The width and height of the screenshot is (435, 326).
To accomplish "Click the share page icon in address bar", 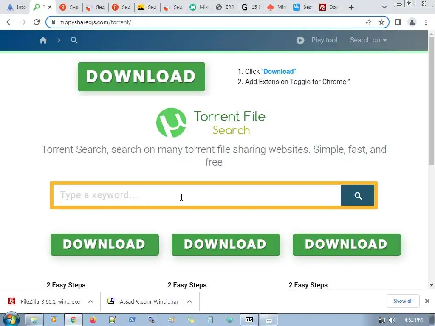I will (368, 22).
